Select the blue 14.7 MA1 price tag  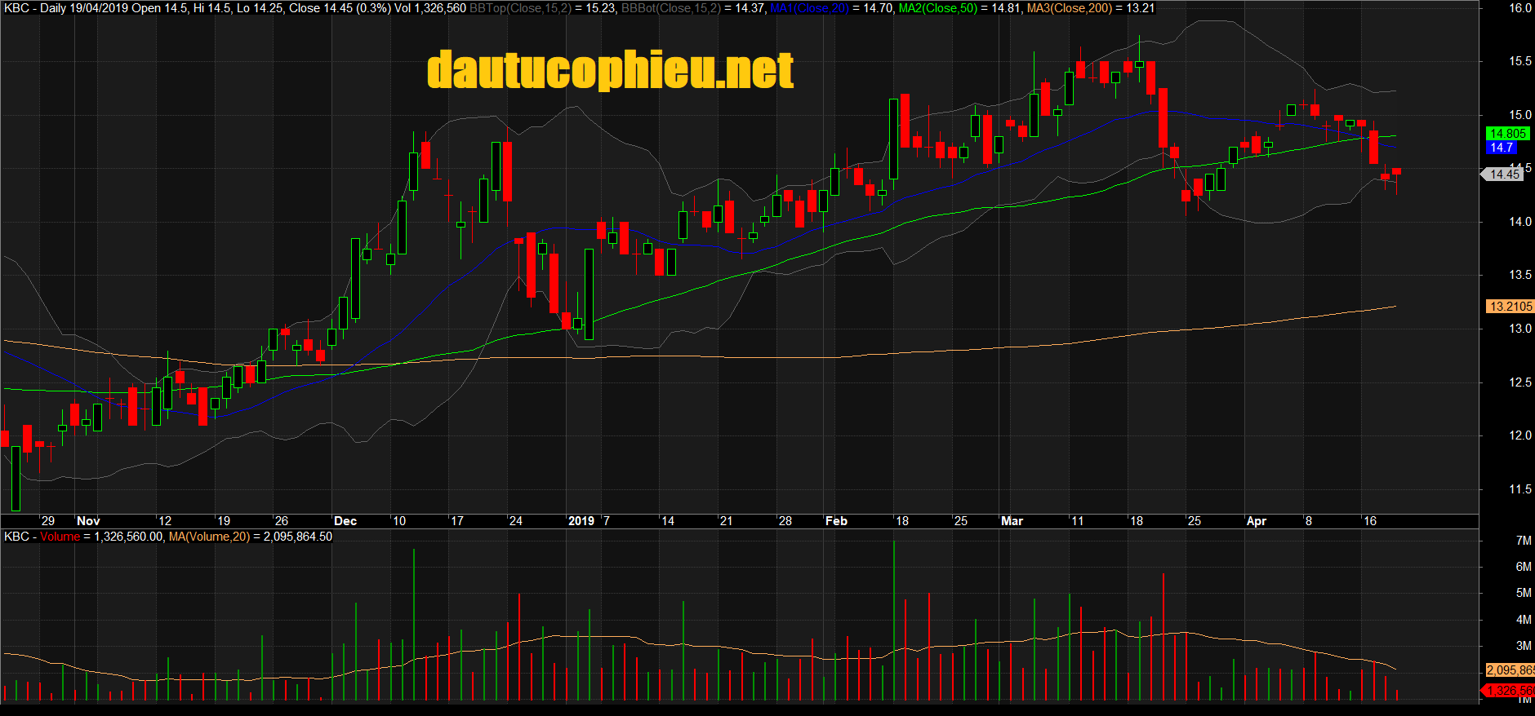1502,148
